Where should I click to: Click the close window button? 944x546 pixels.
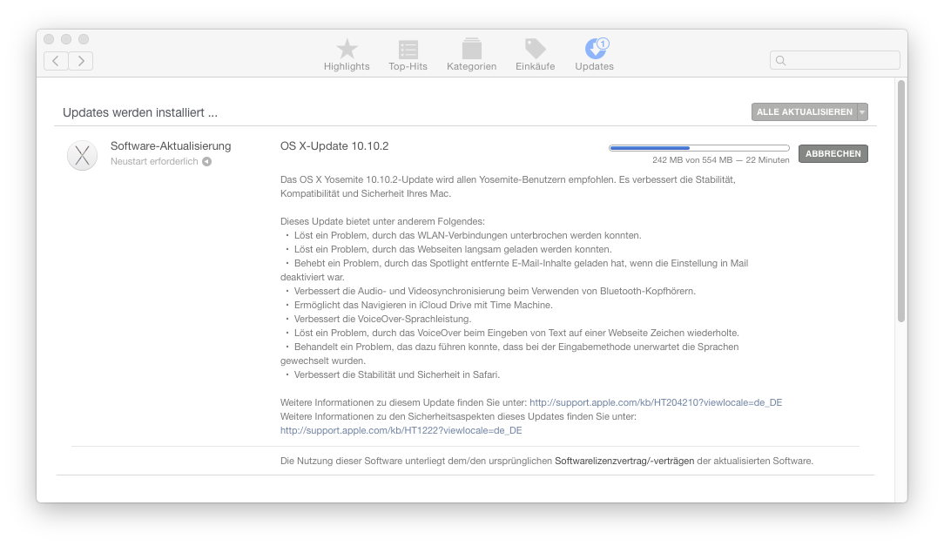(x=49, y=39)
